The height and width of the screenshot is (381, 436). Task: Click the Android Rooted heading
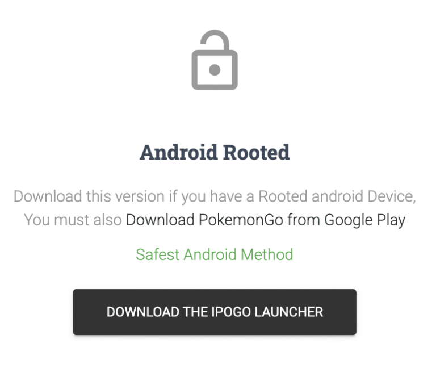tap(215, 152)
